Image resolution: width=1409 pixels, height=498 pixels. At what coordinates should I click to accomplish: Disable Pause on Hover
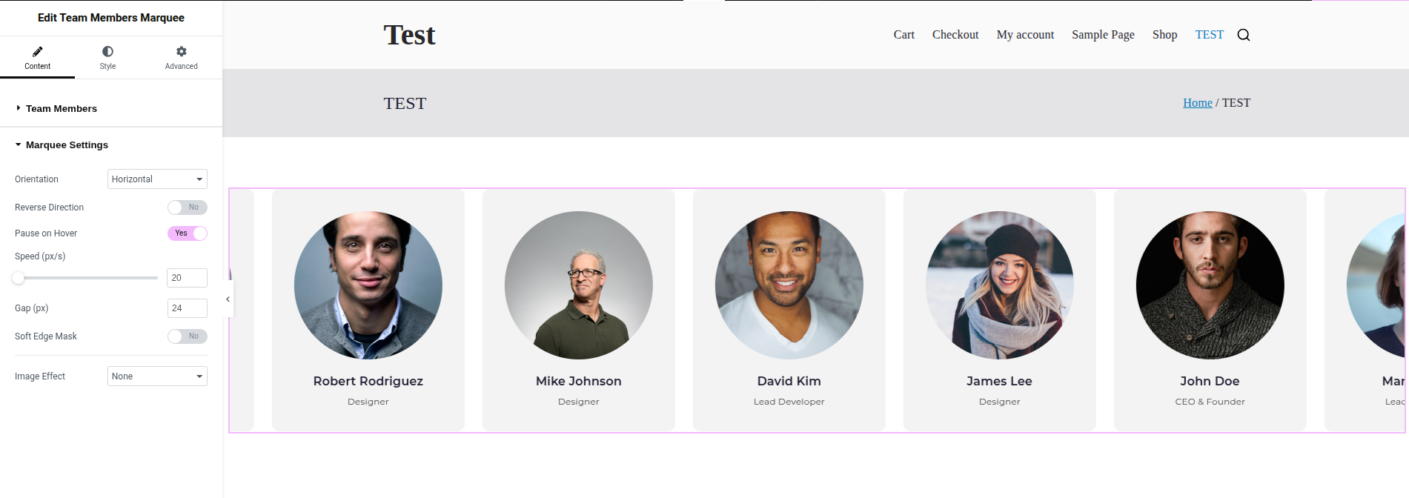tap(188, 233)
